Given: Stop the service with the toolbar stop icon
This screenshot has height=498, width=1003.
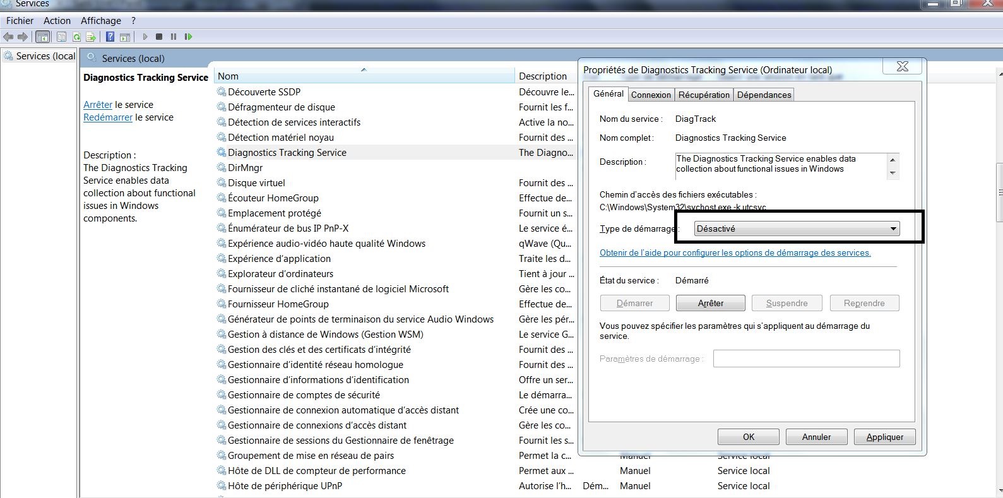Looking at the screenshot, I should point(159,37).
